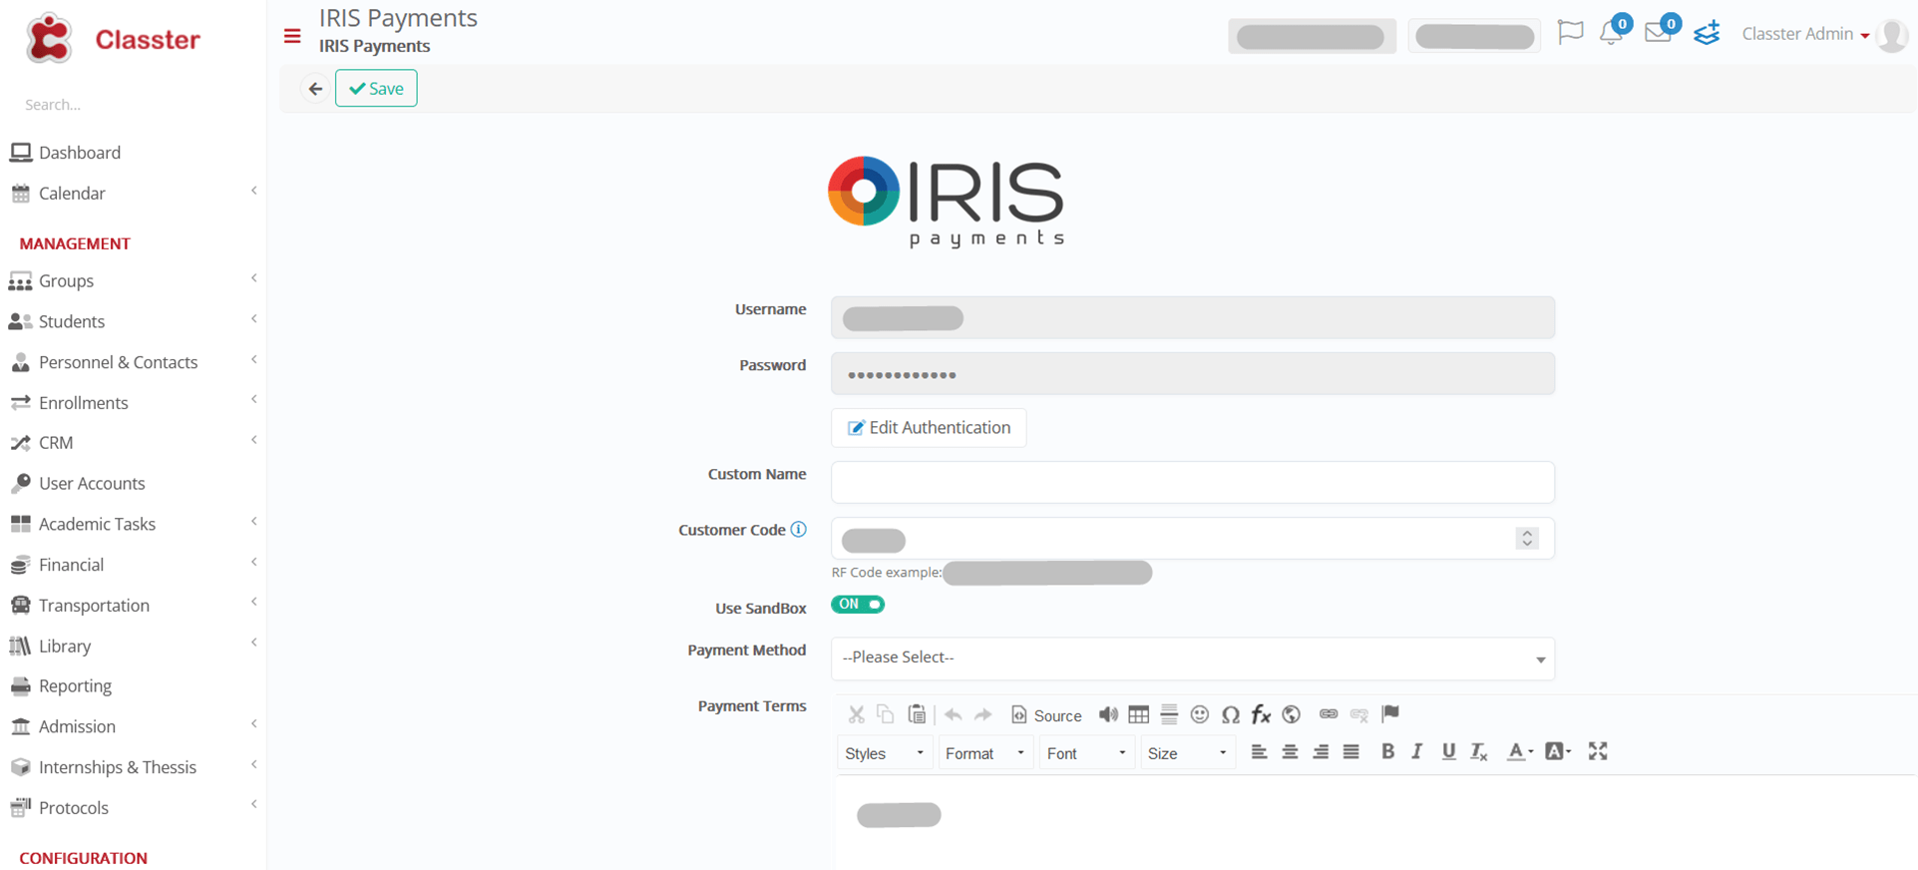Click the Classter logo
The height and width of the screenshot is (870, 1918).
point(113,39)
